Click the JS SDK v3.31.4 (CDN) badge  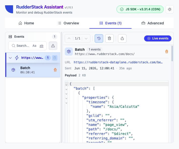click(140, 9)
